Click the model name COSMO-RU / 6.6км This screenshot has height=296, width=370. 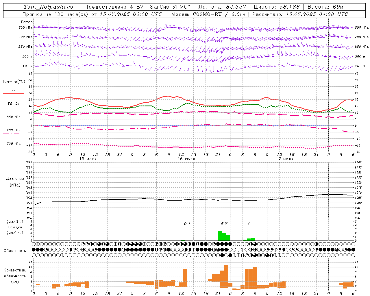click(x=219, y=14)
